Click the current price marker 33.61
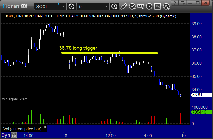Screen dimensions: 213x139 [x=201, y=95]
